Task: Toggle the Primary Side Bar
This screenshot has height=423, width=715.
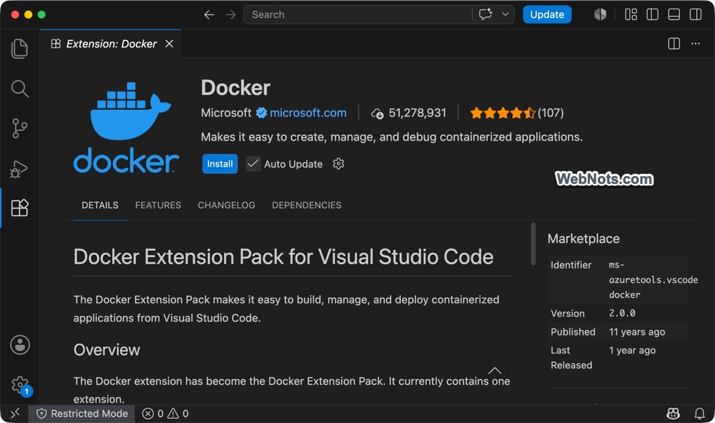Action: [652, 14]
